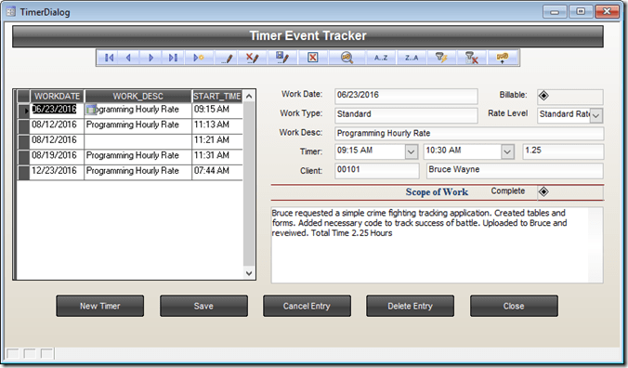Select the row starting at 11:21 AM

(x=130, y=140)
